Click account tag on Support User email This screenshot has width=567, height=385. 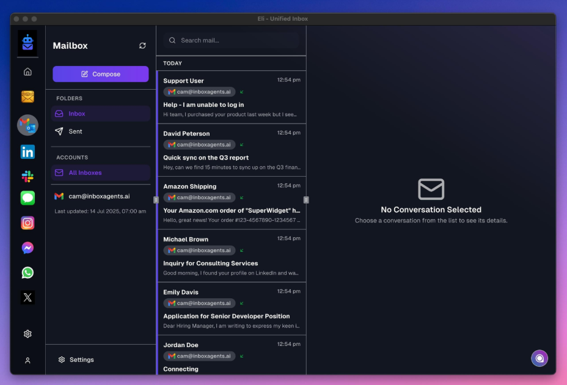(x=199, y=92)
